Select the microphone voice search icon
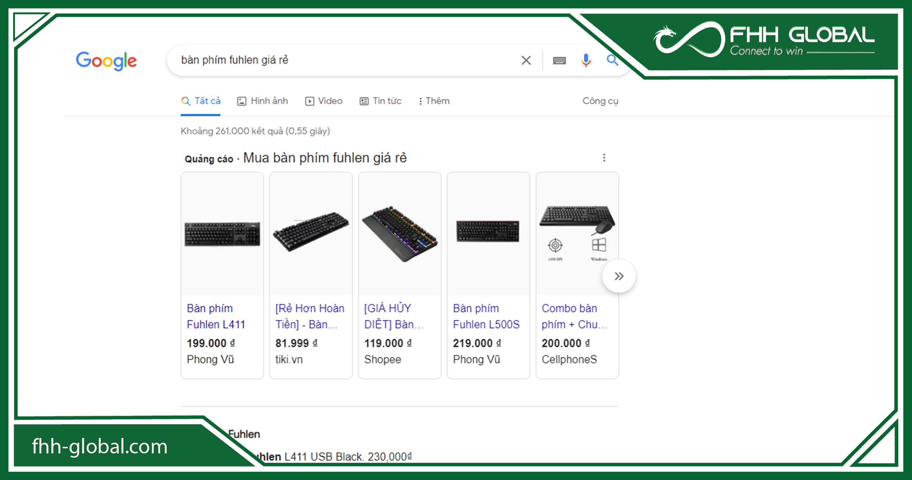The height and width of the screenshot is (480, 912). coord(585,60)
